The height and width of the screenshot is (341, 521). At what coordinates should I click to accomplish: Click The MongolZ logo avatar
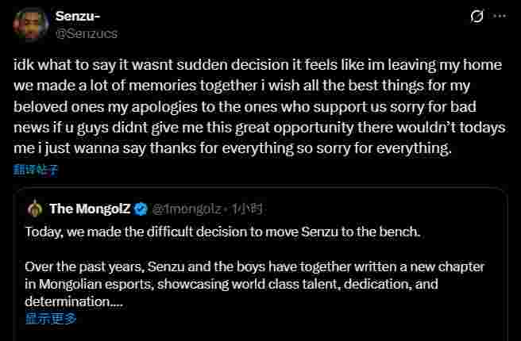[x=34, y=209]
